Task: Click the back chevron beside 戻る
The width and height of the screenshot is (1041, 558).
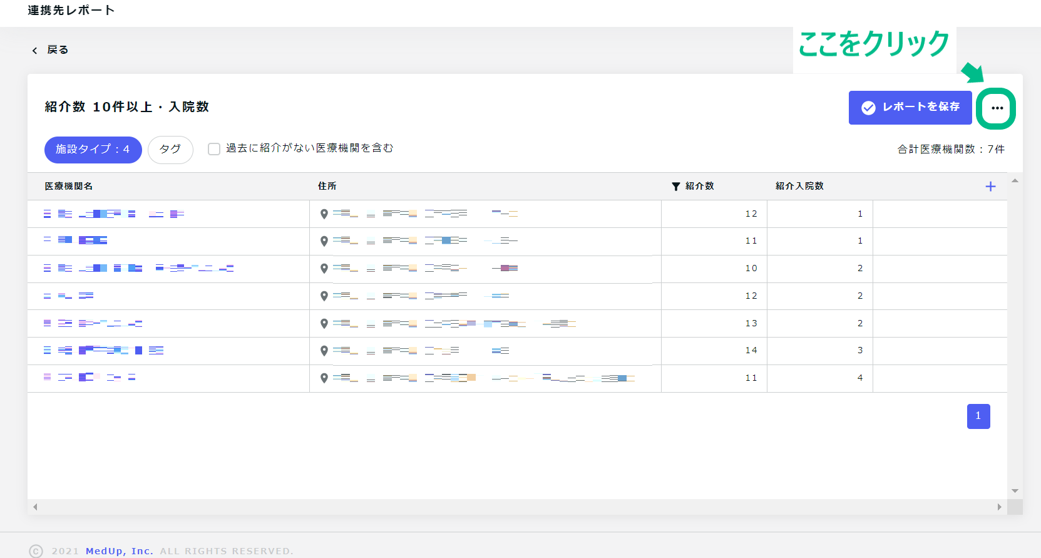Action: (34, 50)
